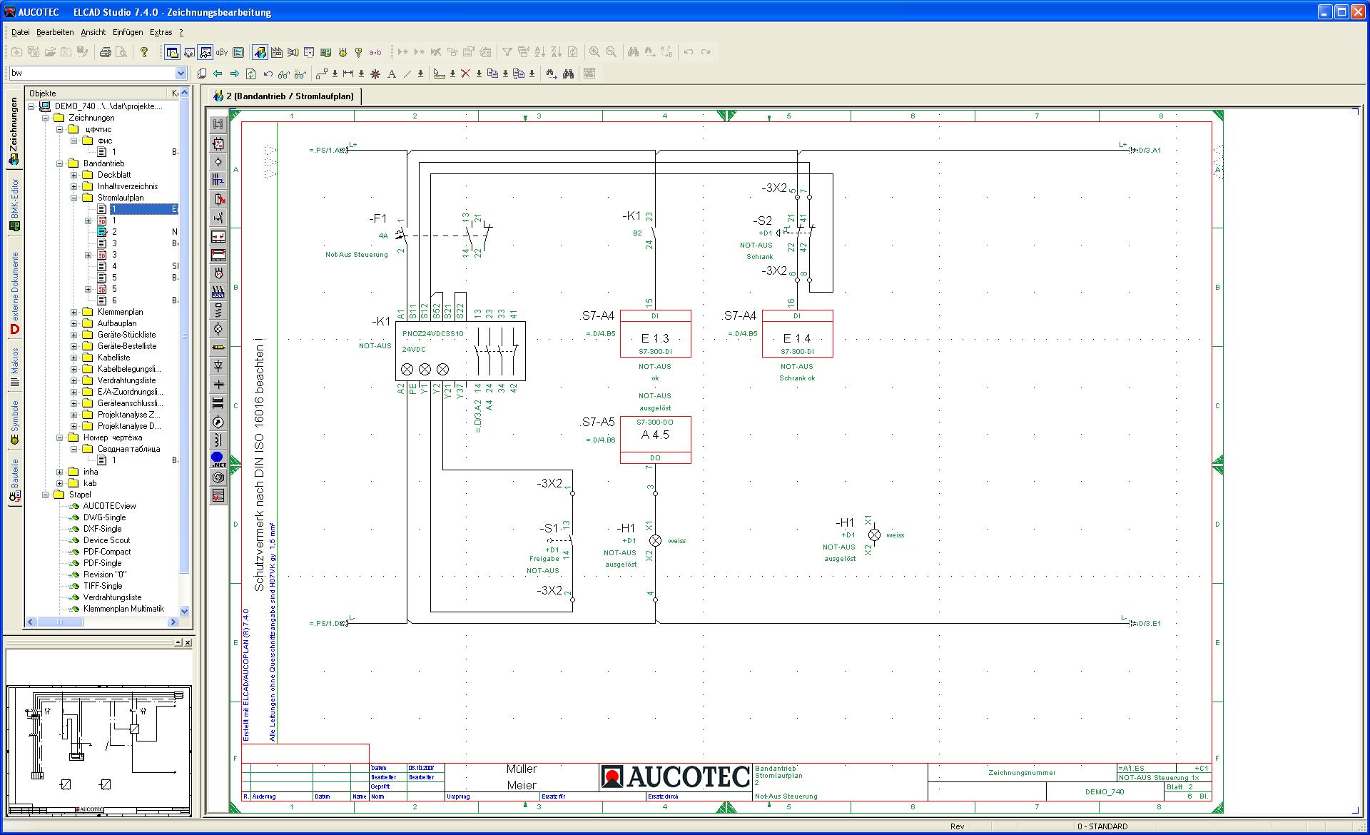Collapse the Stromlaufplan folder
Screen dimensions: 1370x835
point(73,198)
